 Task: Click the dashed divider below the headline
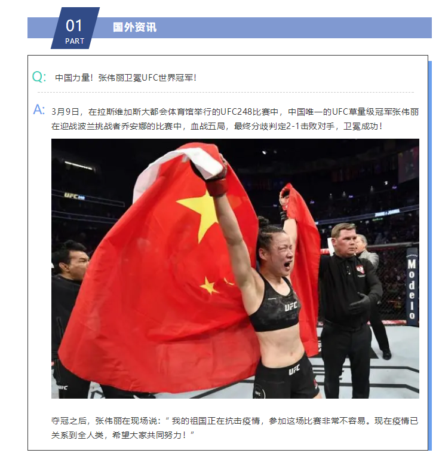click(226, 92)
